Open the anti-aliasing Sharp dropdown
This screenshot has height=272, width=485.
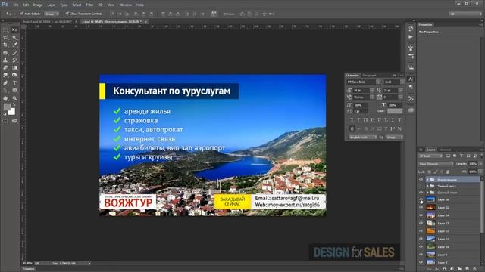[x=394, y=137]
